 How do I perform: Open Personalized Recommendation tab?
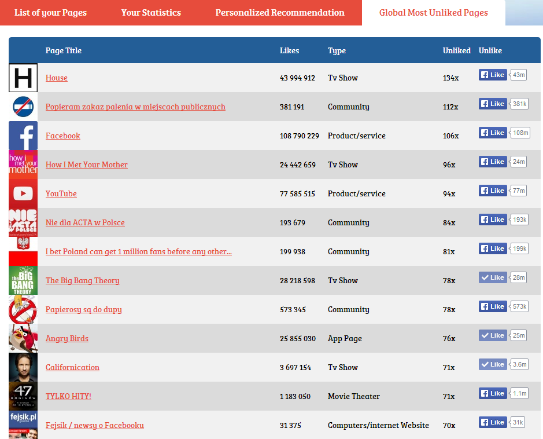pyautogui.click(x=280, y=13)
